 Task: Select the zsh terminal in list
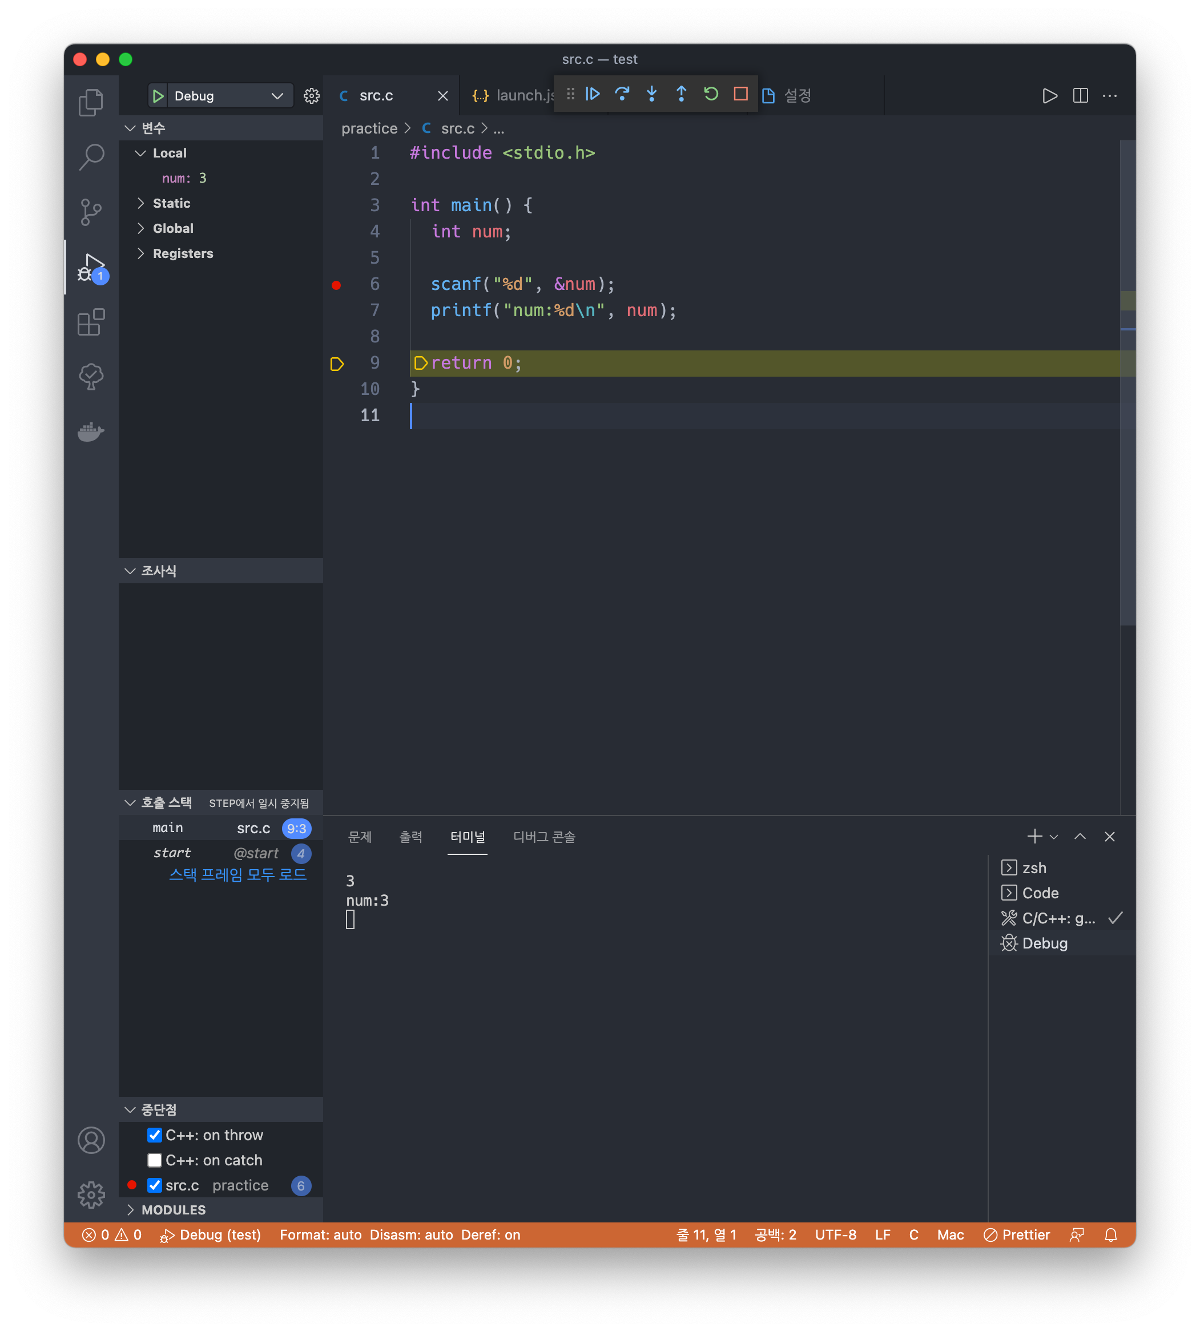click(1061, 868)
